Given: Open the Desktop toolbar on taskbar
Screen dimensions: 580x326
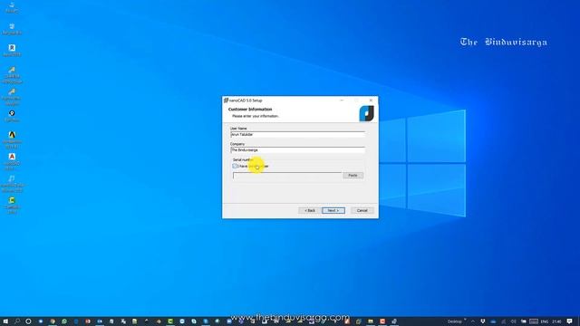Looking at the screenshot, I should [x=455, y=321].
